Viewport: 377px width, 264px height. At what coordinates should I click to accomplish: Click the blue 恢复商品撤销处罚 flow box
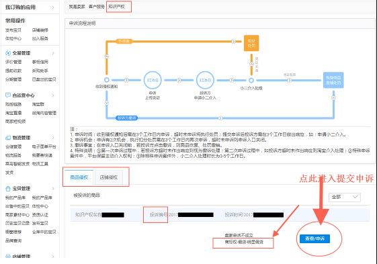point(333,80)
